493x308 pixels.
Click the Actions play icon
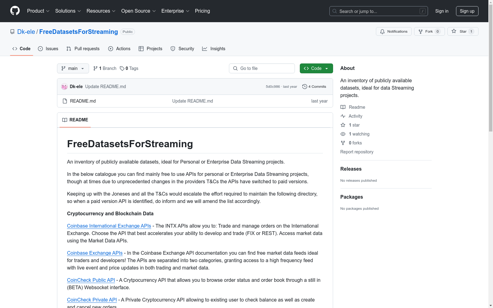pos(111,49)
